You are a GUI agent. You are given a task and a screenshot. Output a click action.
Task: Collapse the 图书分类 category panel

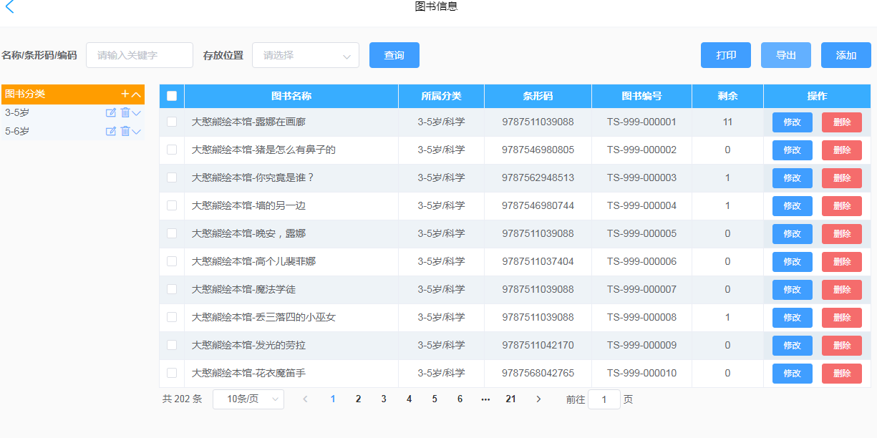point(137,94)
